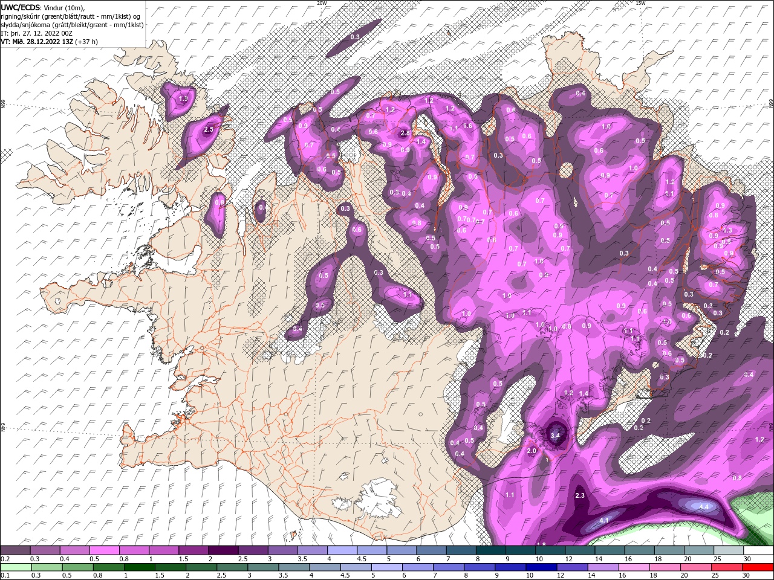Click the upper scale swatch between 0.2 and 0.3

15,550
